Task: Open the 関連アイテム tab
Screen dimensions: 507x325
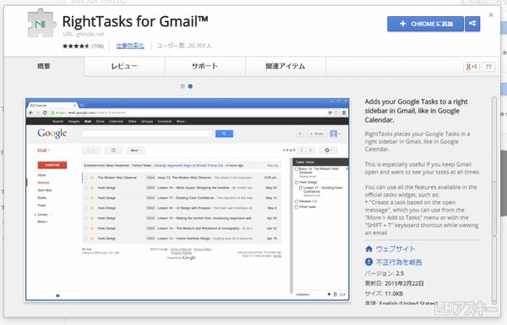Action: [x=286, y=66]
